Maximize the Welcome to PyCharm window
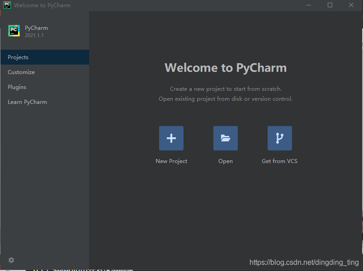Screen dimensions: 363x271 click(x=330, y=5)
